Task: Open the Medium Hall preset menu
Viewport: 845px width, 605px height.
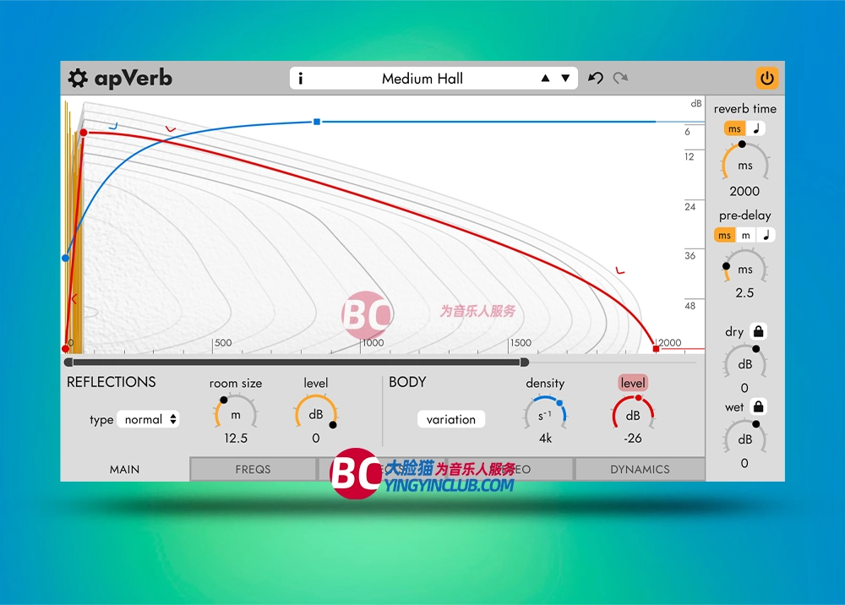Action: (x=422, y=79)
